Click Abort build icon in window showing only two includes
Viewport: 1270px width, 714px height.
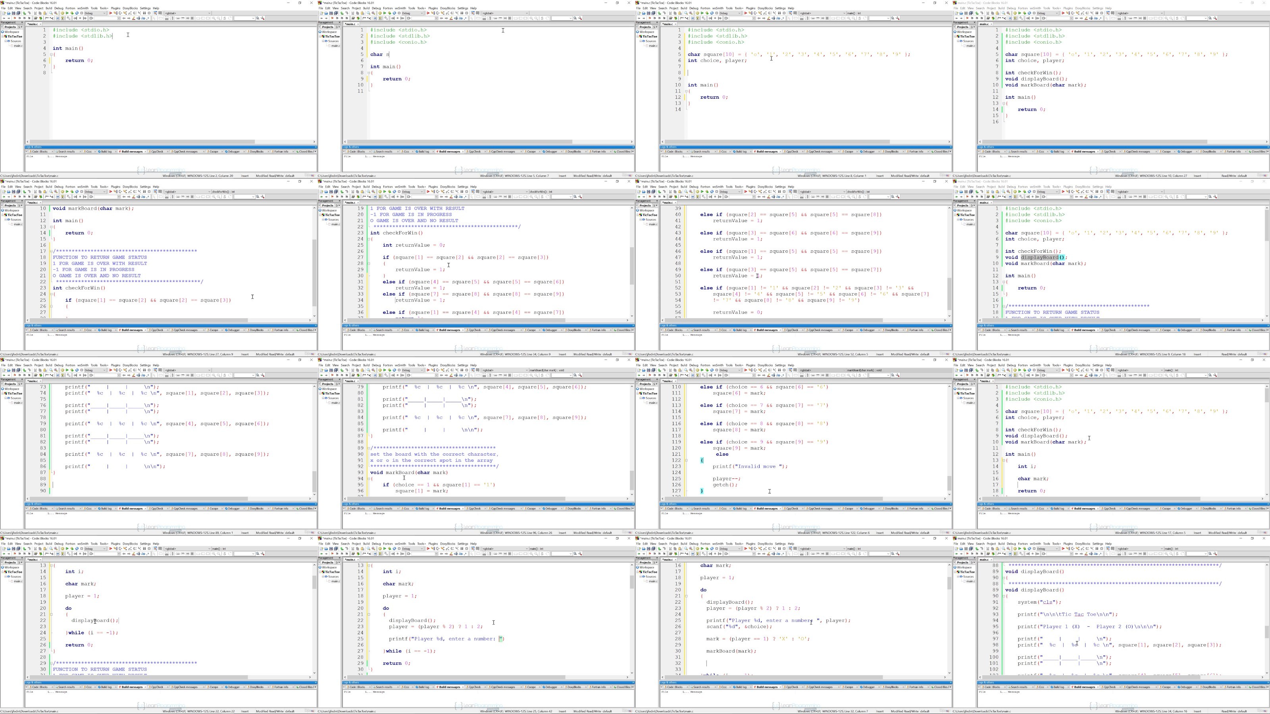tap(82, 13)
